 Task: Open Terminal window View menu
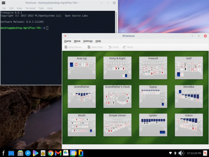[x=19, y=8]
